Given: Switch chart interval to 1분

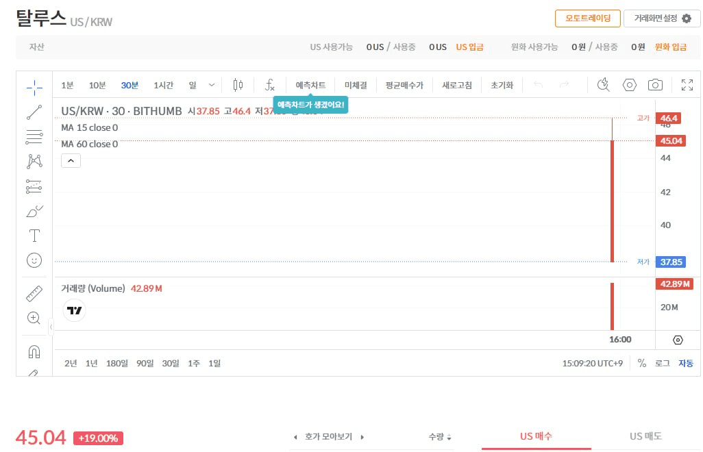Looking at the screenshot, I should [x=67, y=85].
